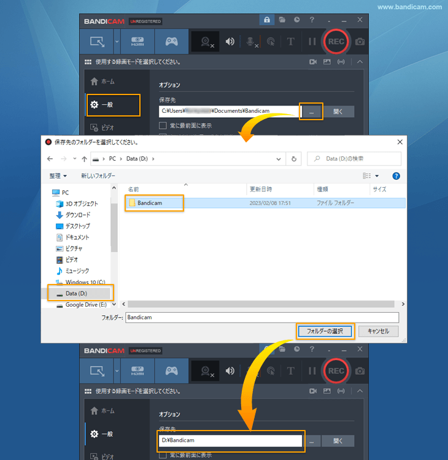The height and width of the screenshot is (460, 448).
Task: Enable 常に最前面に表示 checkbox in top window
Action: [x=163, y=126]
